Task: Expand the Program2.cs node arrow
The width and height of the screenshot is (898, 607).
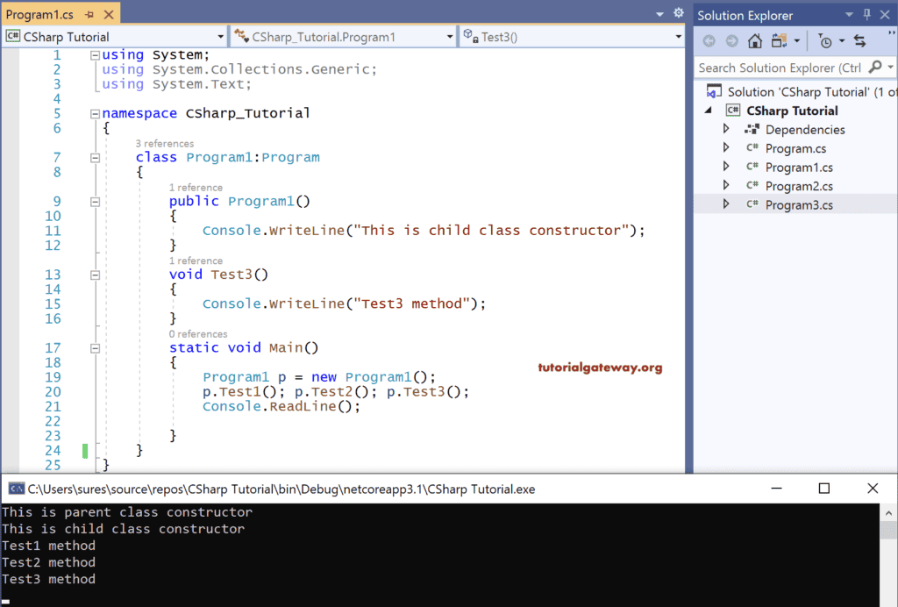Action: coord(725,186)
